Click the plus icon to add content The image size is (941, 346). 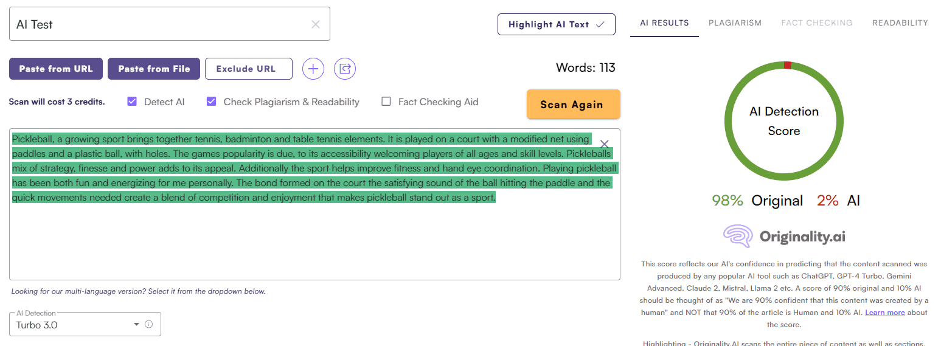313,69
